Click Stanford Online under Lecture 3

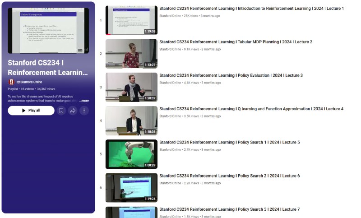point(170,83)
